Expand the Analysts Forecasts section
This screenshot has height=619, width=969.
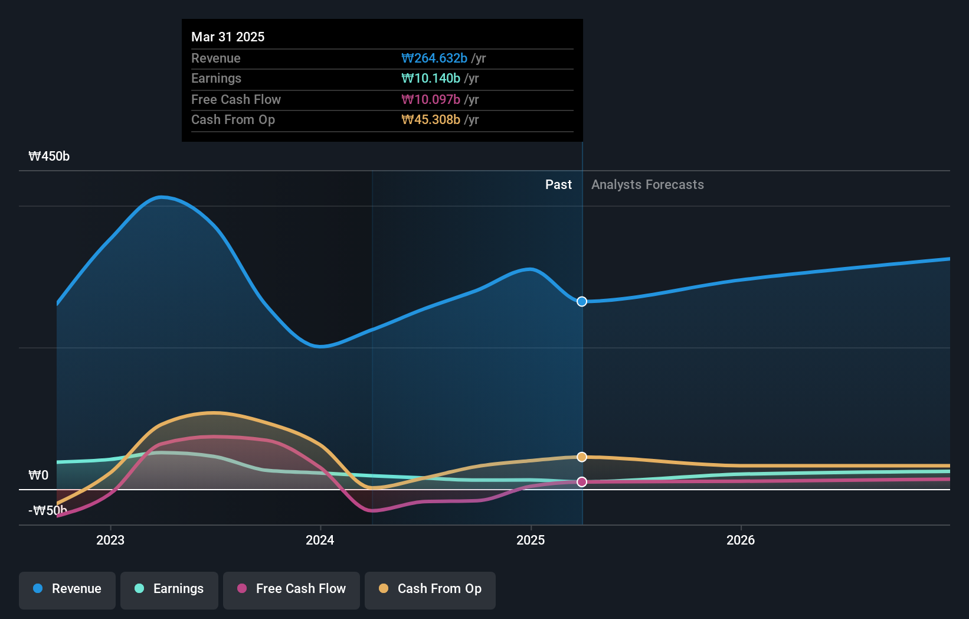(x=647, y=184)
